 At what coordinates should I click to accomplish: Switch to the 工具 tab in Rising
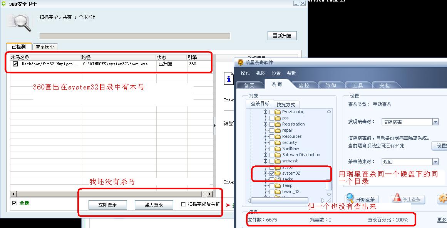(358, 85)
